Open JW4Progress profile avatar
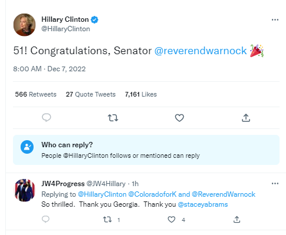This screenshot has width=286, height=235. [x=25, y=190]
